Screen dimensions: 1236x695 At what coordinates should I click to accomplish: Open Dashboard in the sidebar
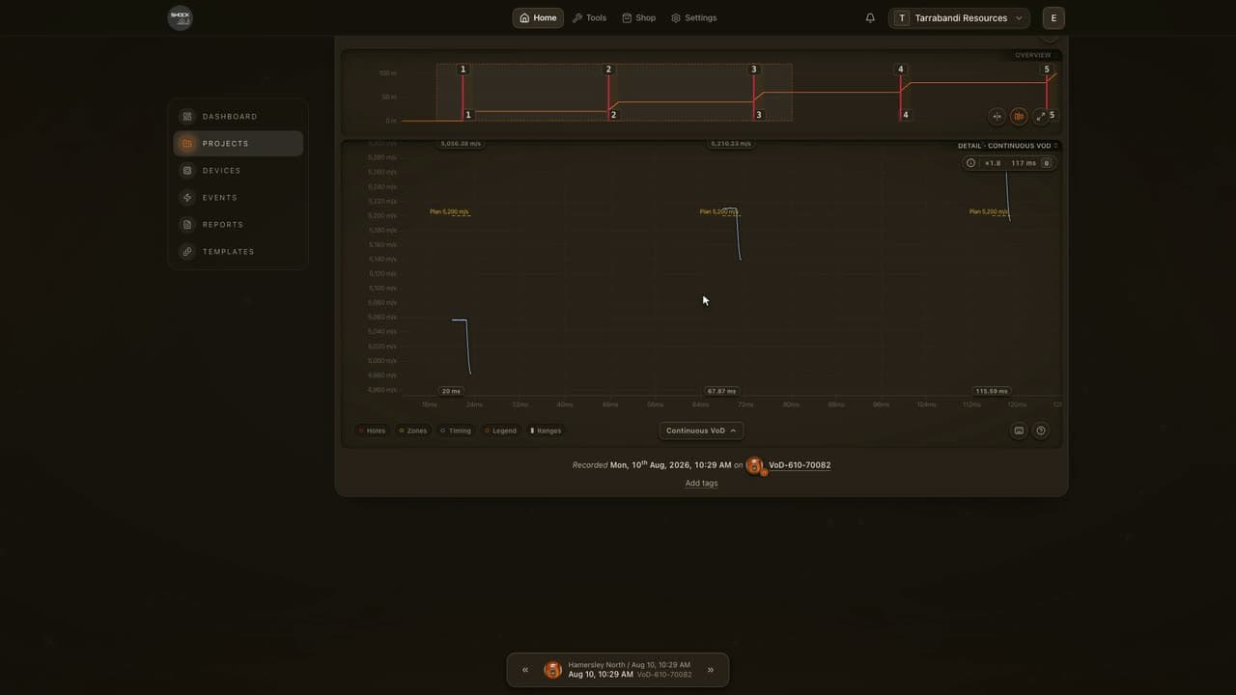pos(239,117)
